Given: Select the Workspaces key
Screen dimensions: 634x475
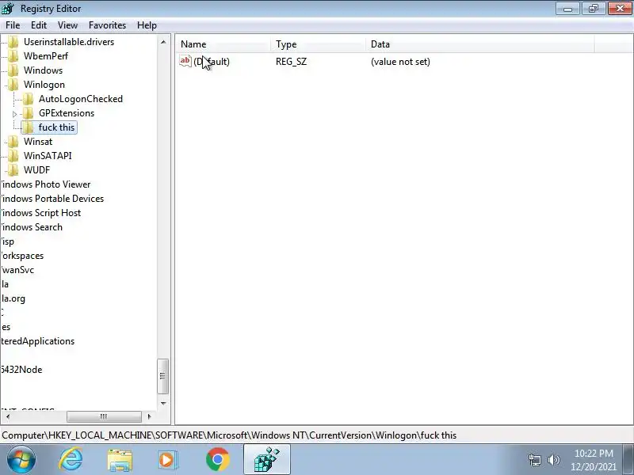Looking at the screenshot, I should coord(22,256).
